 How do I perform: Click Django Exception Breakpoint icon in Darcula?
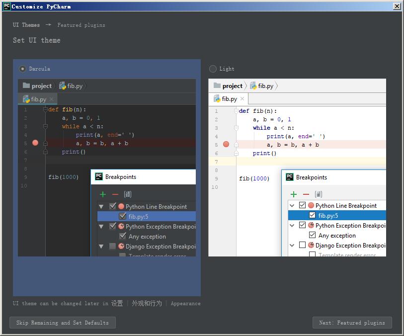click(121, 246)
